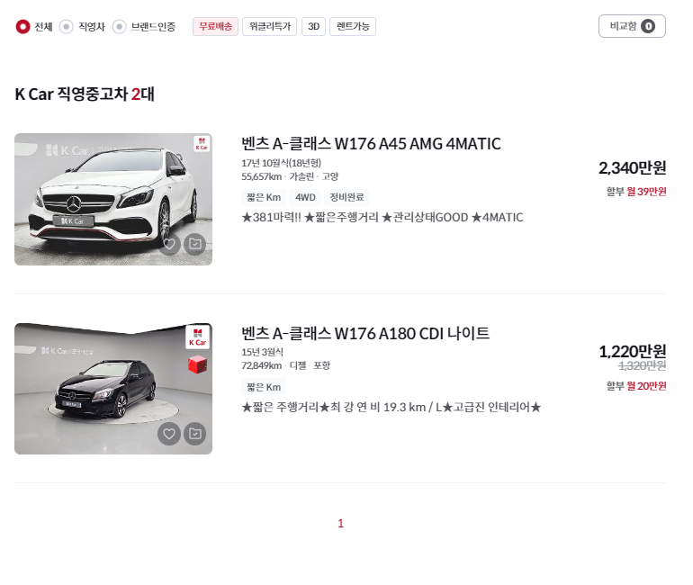Click the 4WD tag
Image resolution: width=693 pixels, height=585 pixels.
click(x=305, y=197)
